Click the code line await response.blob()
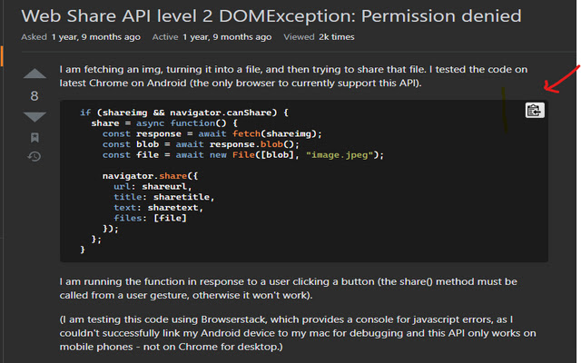The height and width of the screenshot is (363, 581). [201, 144]
